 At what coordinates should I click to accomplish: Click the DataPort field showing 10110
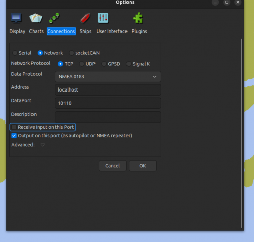click(x=108, y=103)
